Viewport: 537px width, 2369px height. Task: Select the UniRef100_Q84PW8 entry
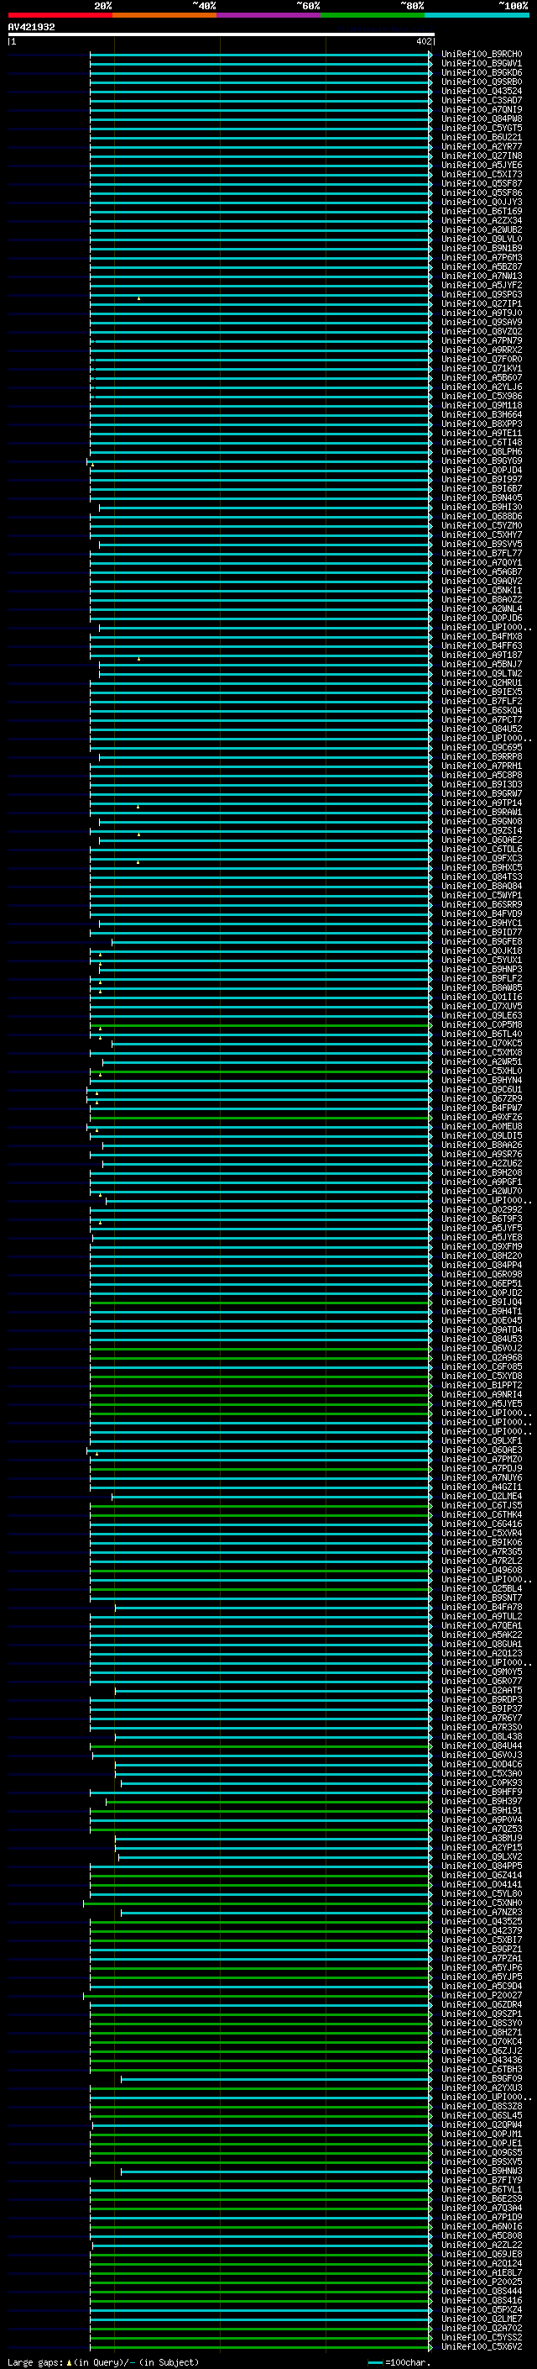click(481, 118)
